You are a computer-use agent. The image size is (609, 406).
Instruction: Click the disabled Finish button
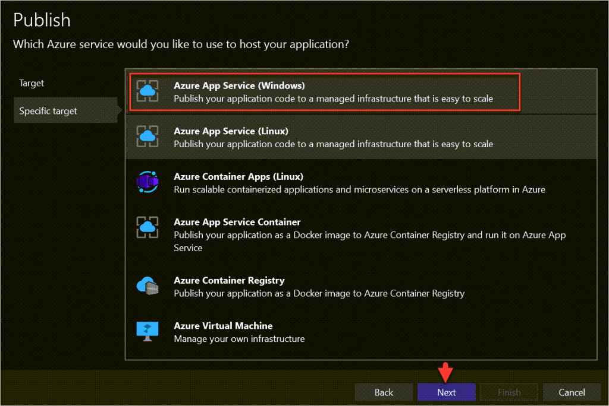[x=509, y=392]
